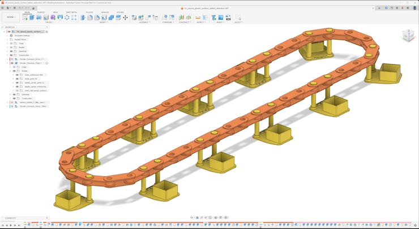Open the CONSTRUCT dropdown menu
Image resolution: width=419 pixels, height=229 pixels.
coord(185,22)
